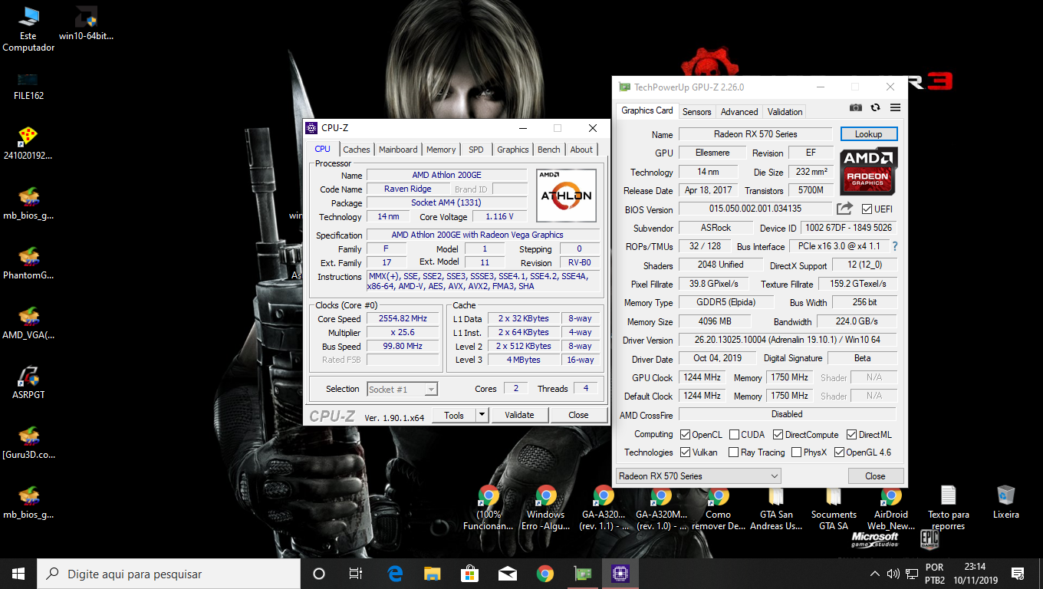Click the AMD Radeon Graphics logo
Screen dimensions: 1043x589
coord(869,171)
